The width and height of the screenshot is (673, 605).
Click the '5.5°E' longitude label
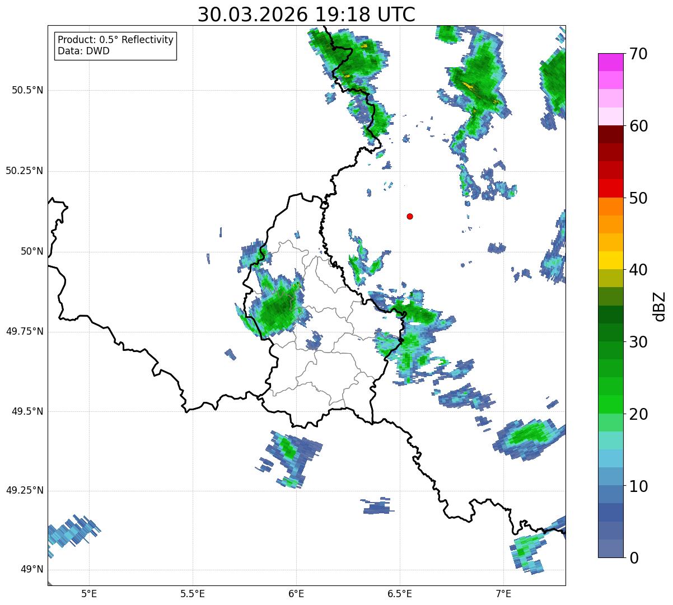point(193,593)
